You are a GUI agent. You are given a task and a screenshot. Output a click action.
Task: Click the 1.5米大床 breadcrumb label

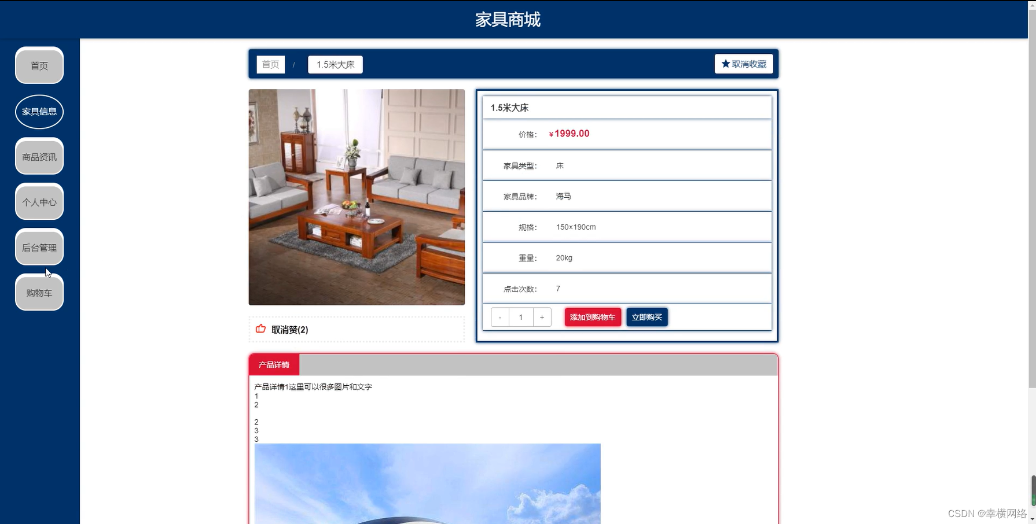[335, 64]
